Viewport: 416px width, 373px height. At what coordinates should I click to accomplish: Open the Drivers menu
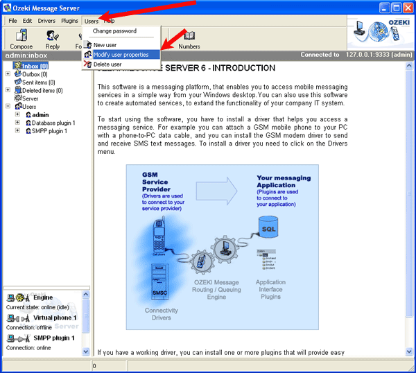point(46,21)
